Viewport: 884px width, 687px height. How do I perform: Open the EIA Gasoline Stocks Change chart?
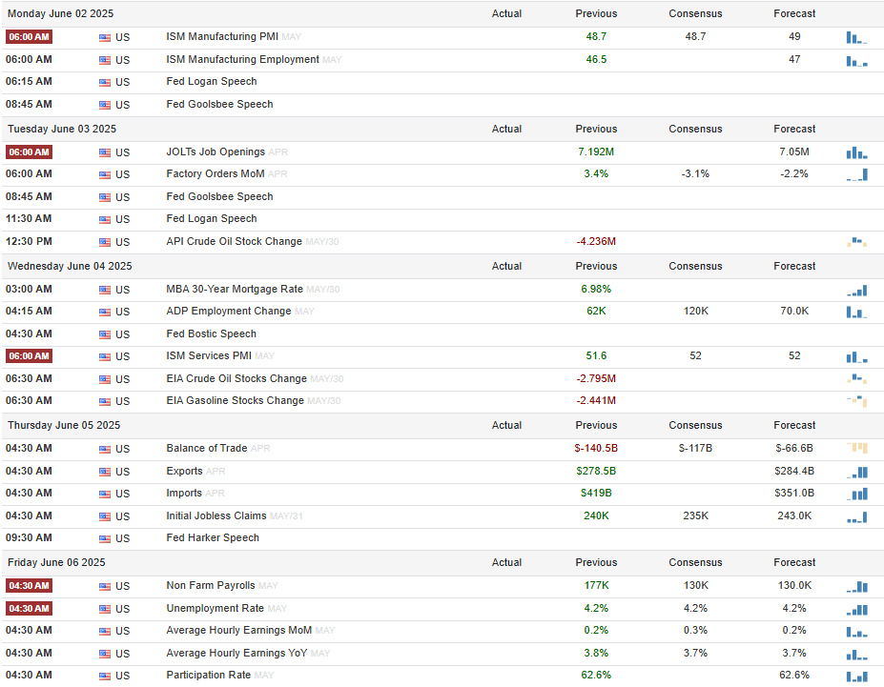[856, 401]
